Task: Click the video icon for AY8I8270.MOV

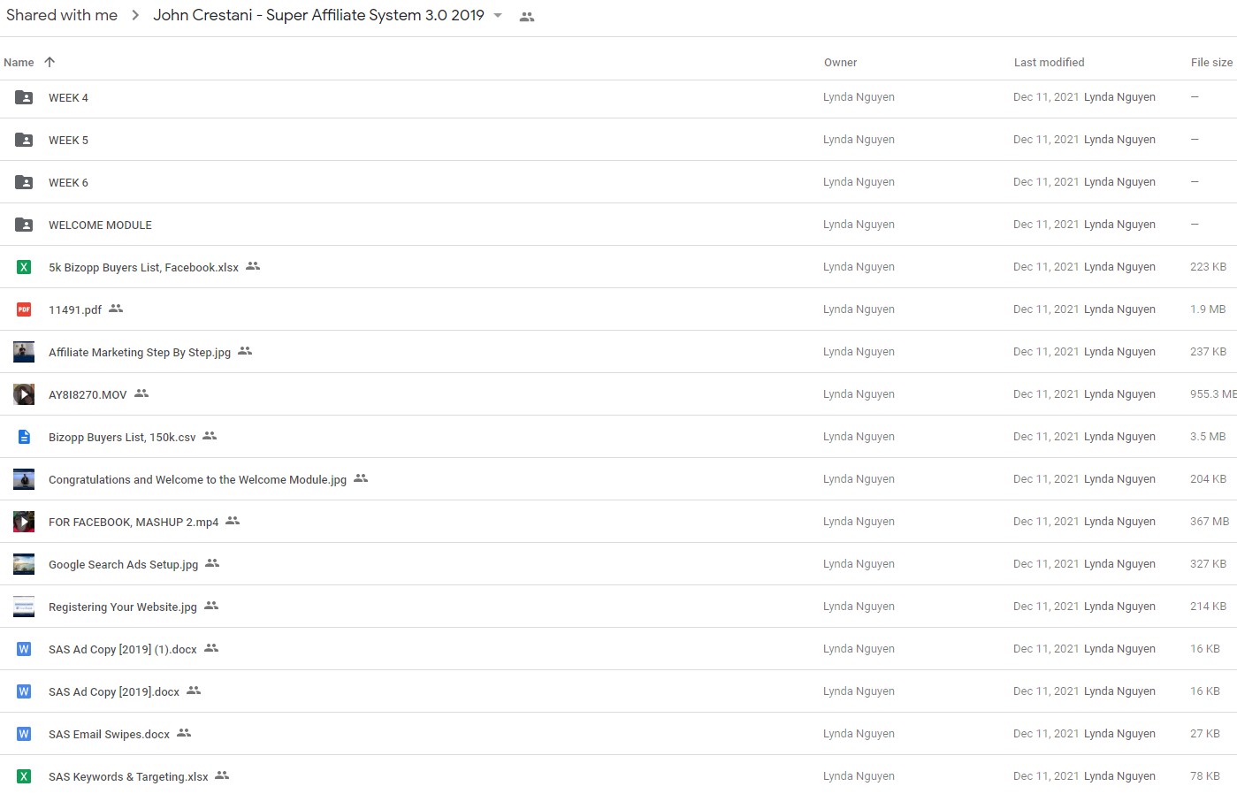Action: click(24, 394)
